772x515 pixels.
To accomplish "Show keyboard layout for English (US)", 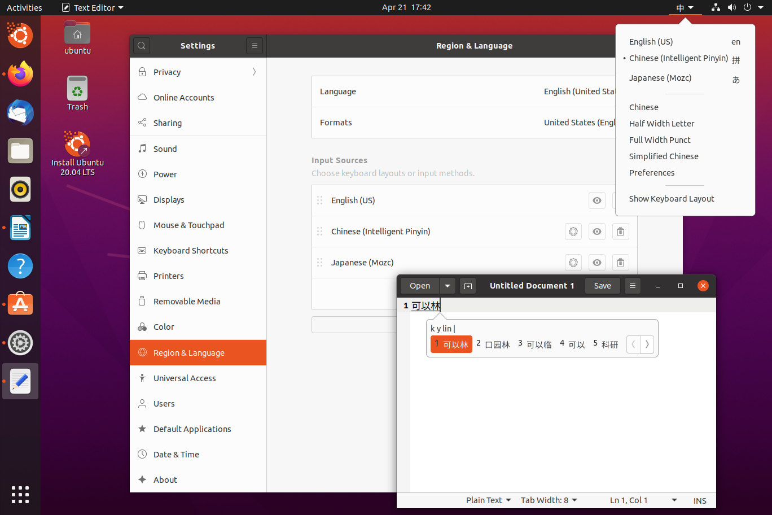I will pos(597,200).
